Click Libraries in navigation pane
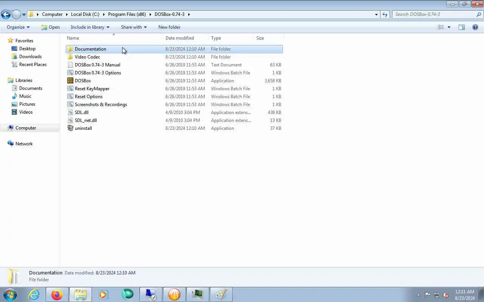Screen dimensions: 484x302 tap(24, 80)
